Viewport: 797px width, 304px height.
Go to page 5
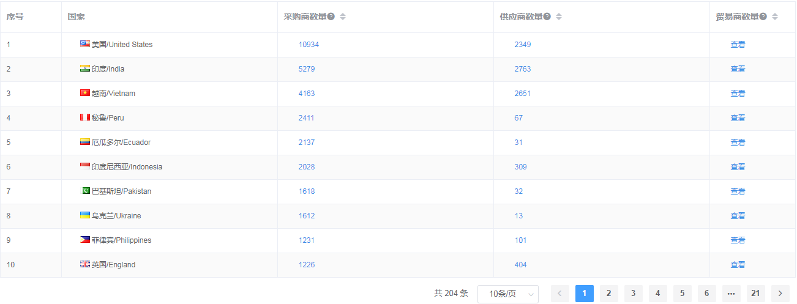click(683, 294)
